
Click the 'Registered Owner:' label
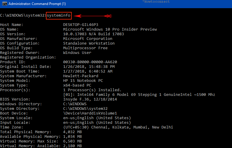[20, 53]
